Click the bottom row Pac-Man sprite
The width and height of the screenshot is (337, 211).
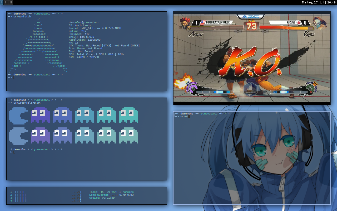tap(18, 136)
